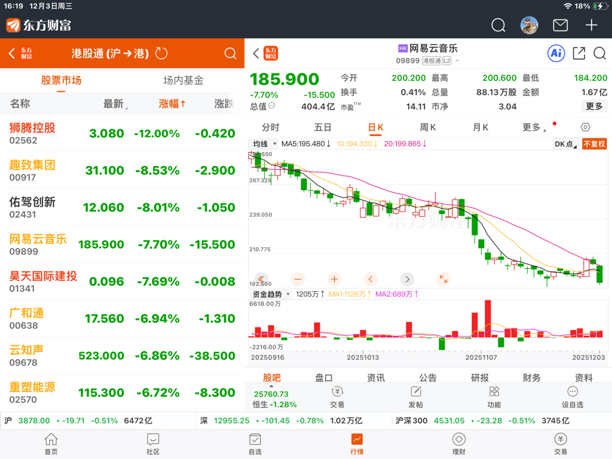Open 云知声 09678 stock row

(x=122, y=356)
